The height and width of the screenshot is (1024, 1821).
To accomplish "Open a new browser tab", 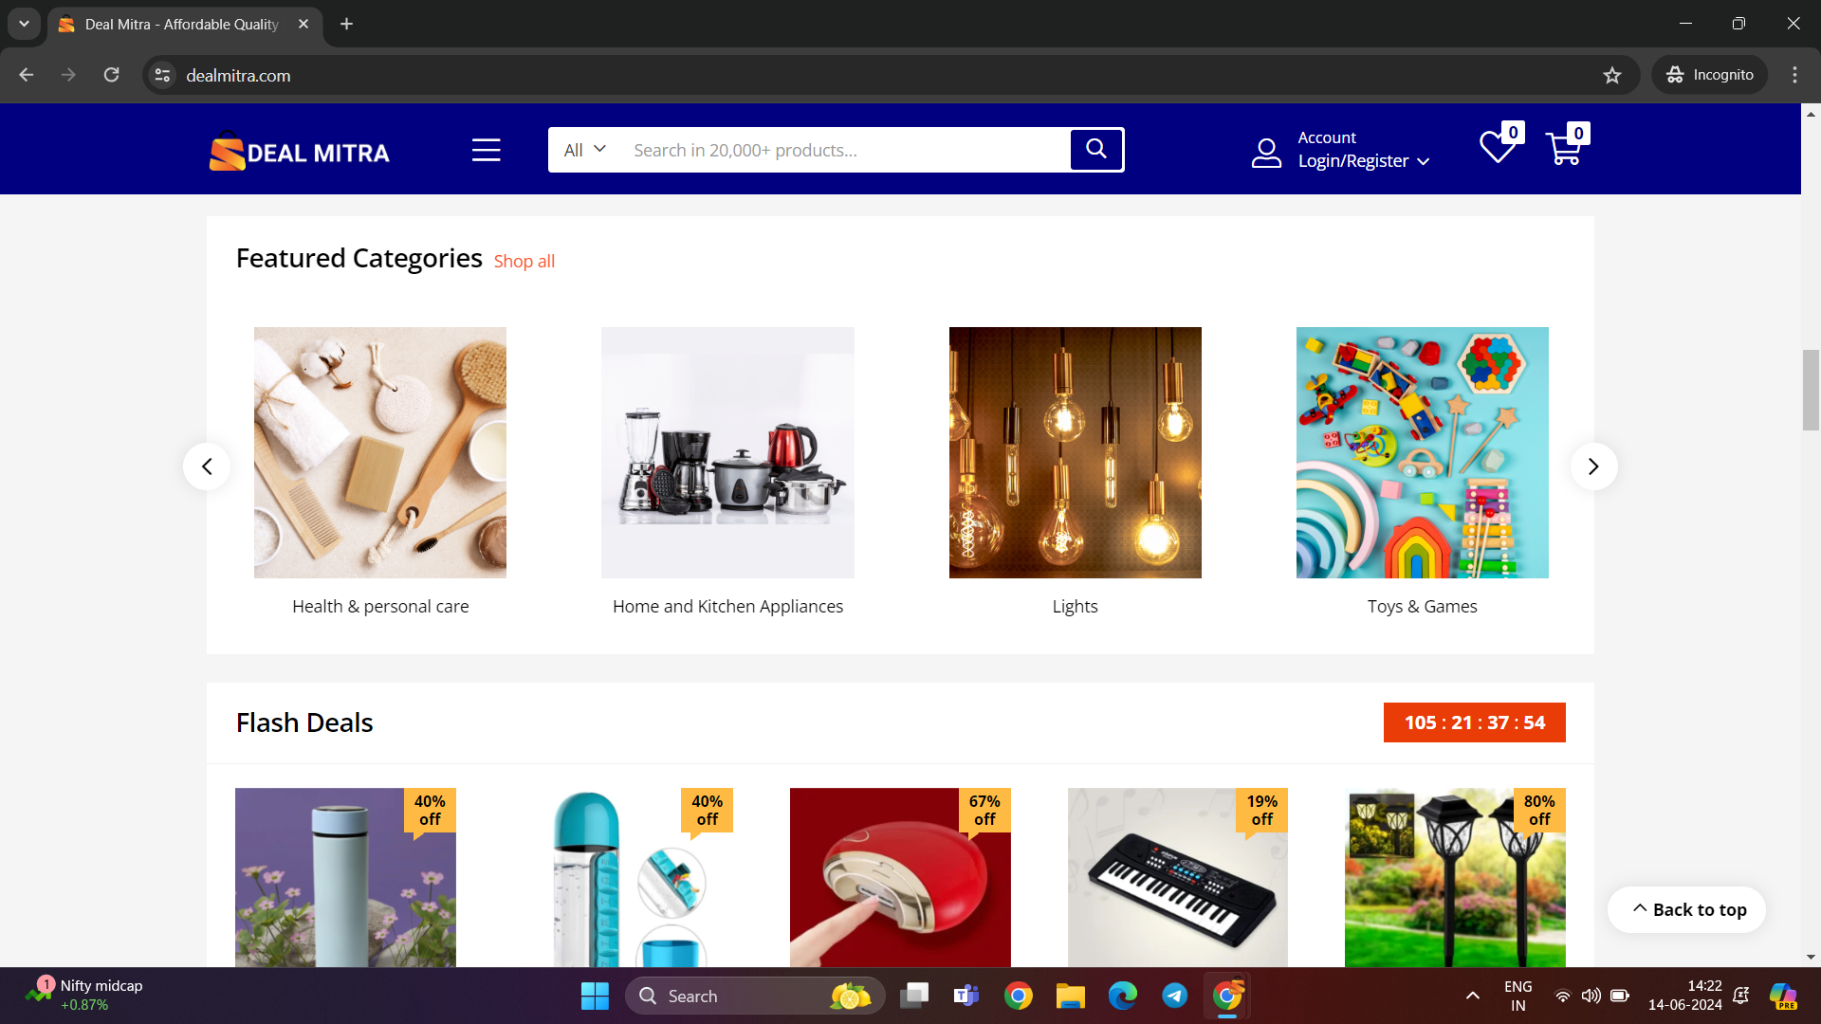I will point(347,24).
